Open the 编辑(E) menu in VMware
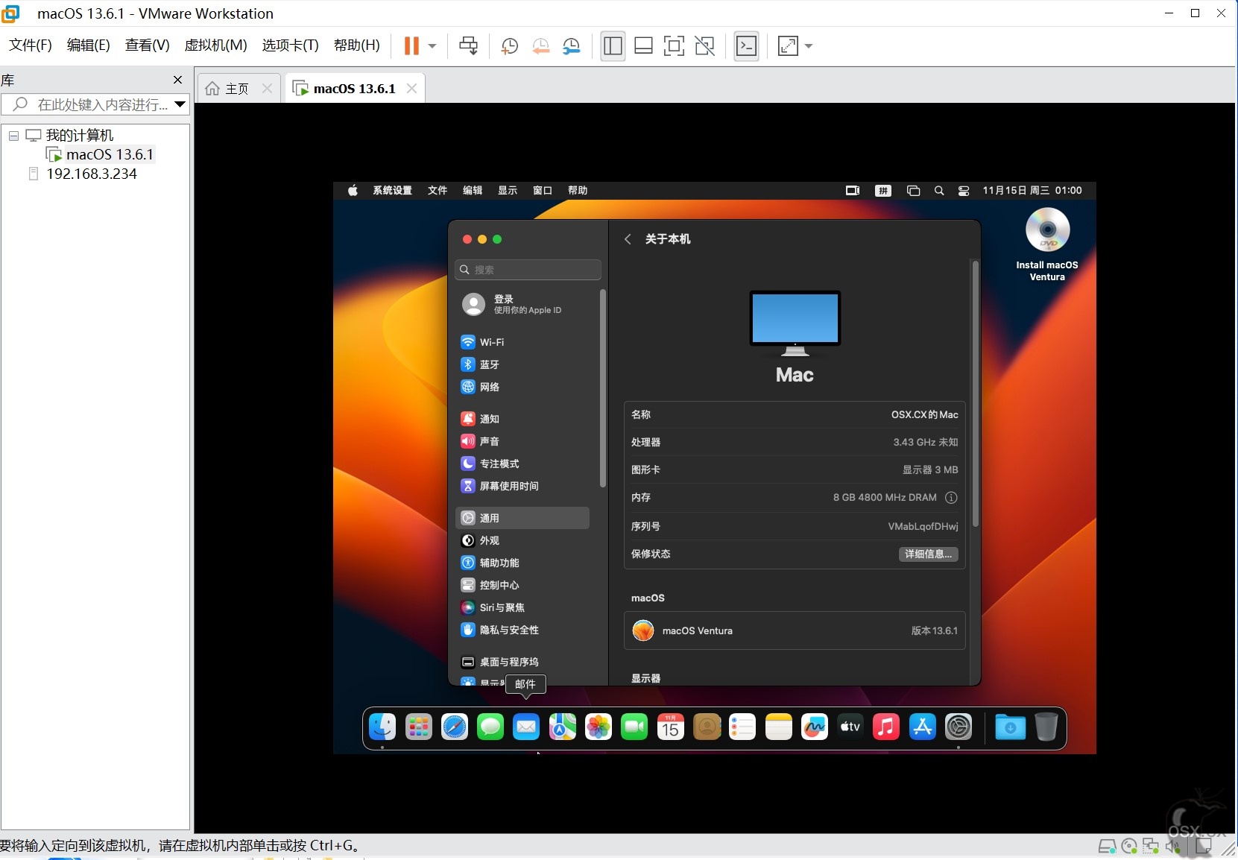This screenshot has height=860, width=1238. 88,45
